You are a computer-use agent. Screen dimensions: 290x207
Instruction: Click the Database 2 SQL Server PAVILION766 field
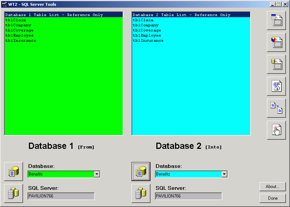[x=188, y=196]
